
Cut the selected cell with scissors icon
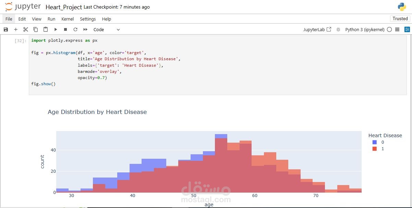[x=26, y=29]
